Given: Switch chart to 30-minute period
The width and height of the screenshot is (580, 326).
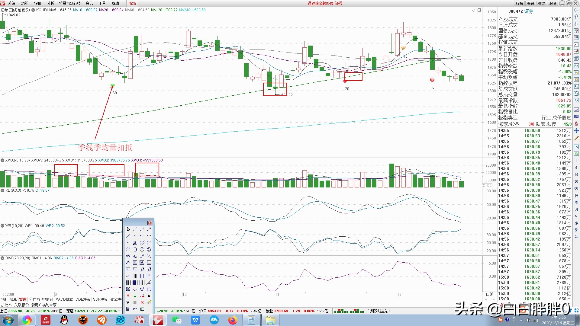Looking at the screenshot, I should (576, 181).
